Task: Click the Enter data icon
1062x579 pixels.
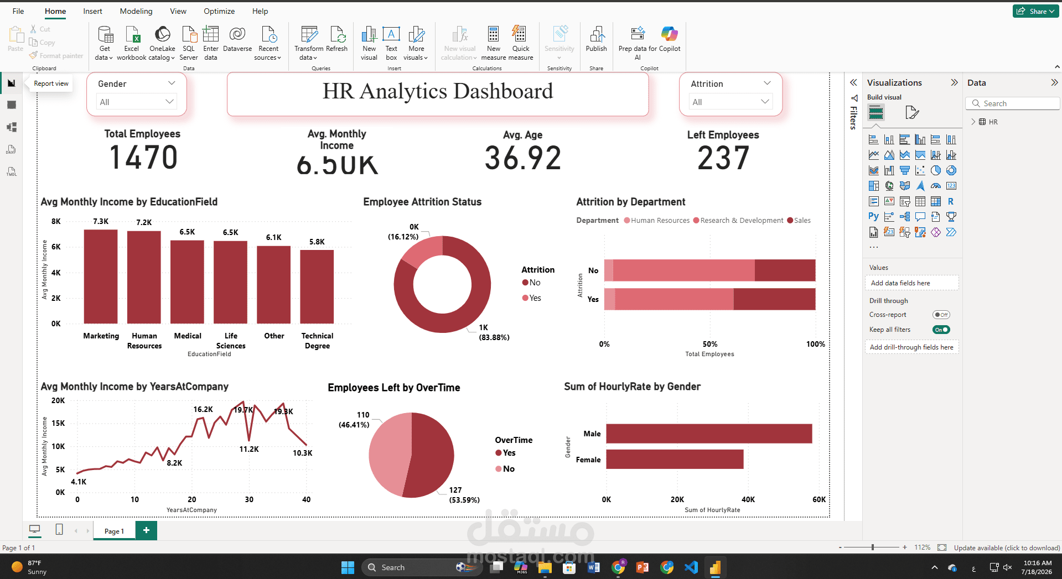Action: [x=211, y=34]
